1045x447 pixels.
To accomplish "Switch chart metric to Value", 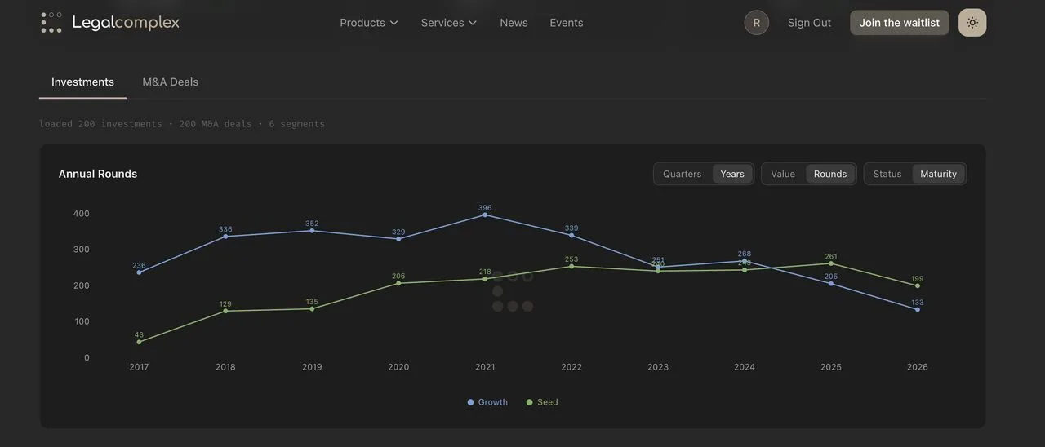I will [x=783, y=174].
